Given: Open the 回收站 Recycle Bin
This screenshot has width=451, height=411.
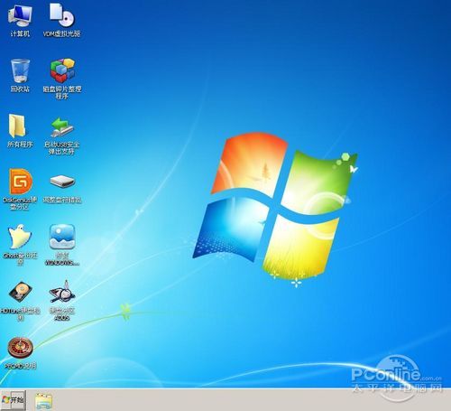Looking at the screenshot, I should tap(20, 70).
